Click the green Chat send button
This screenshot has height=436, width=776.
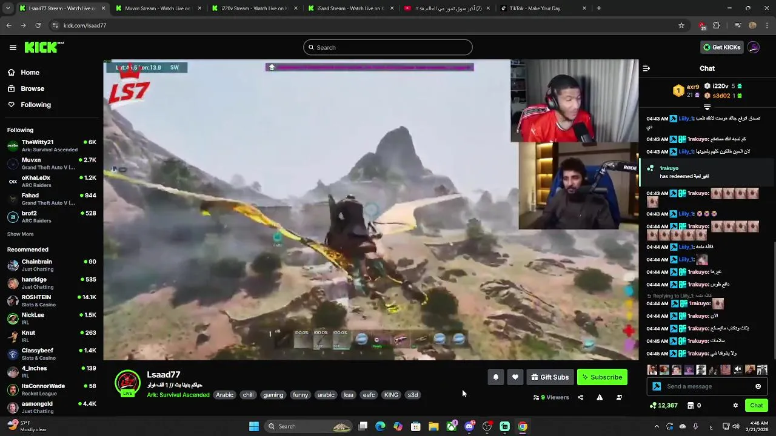tap(757, 405)
